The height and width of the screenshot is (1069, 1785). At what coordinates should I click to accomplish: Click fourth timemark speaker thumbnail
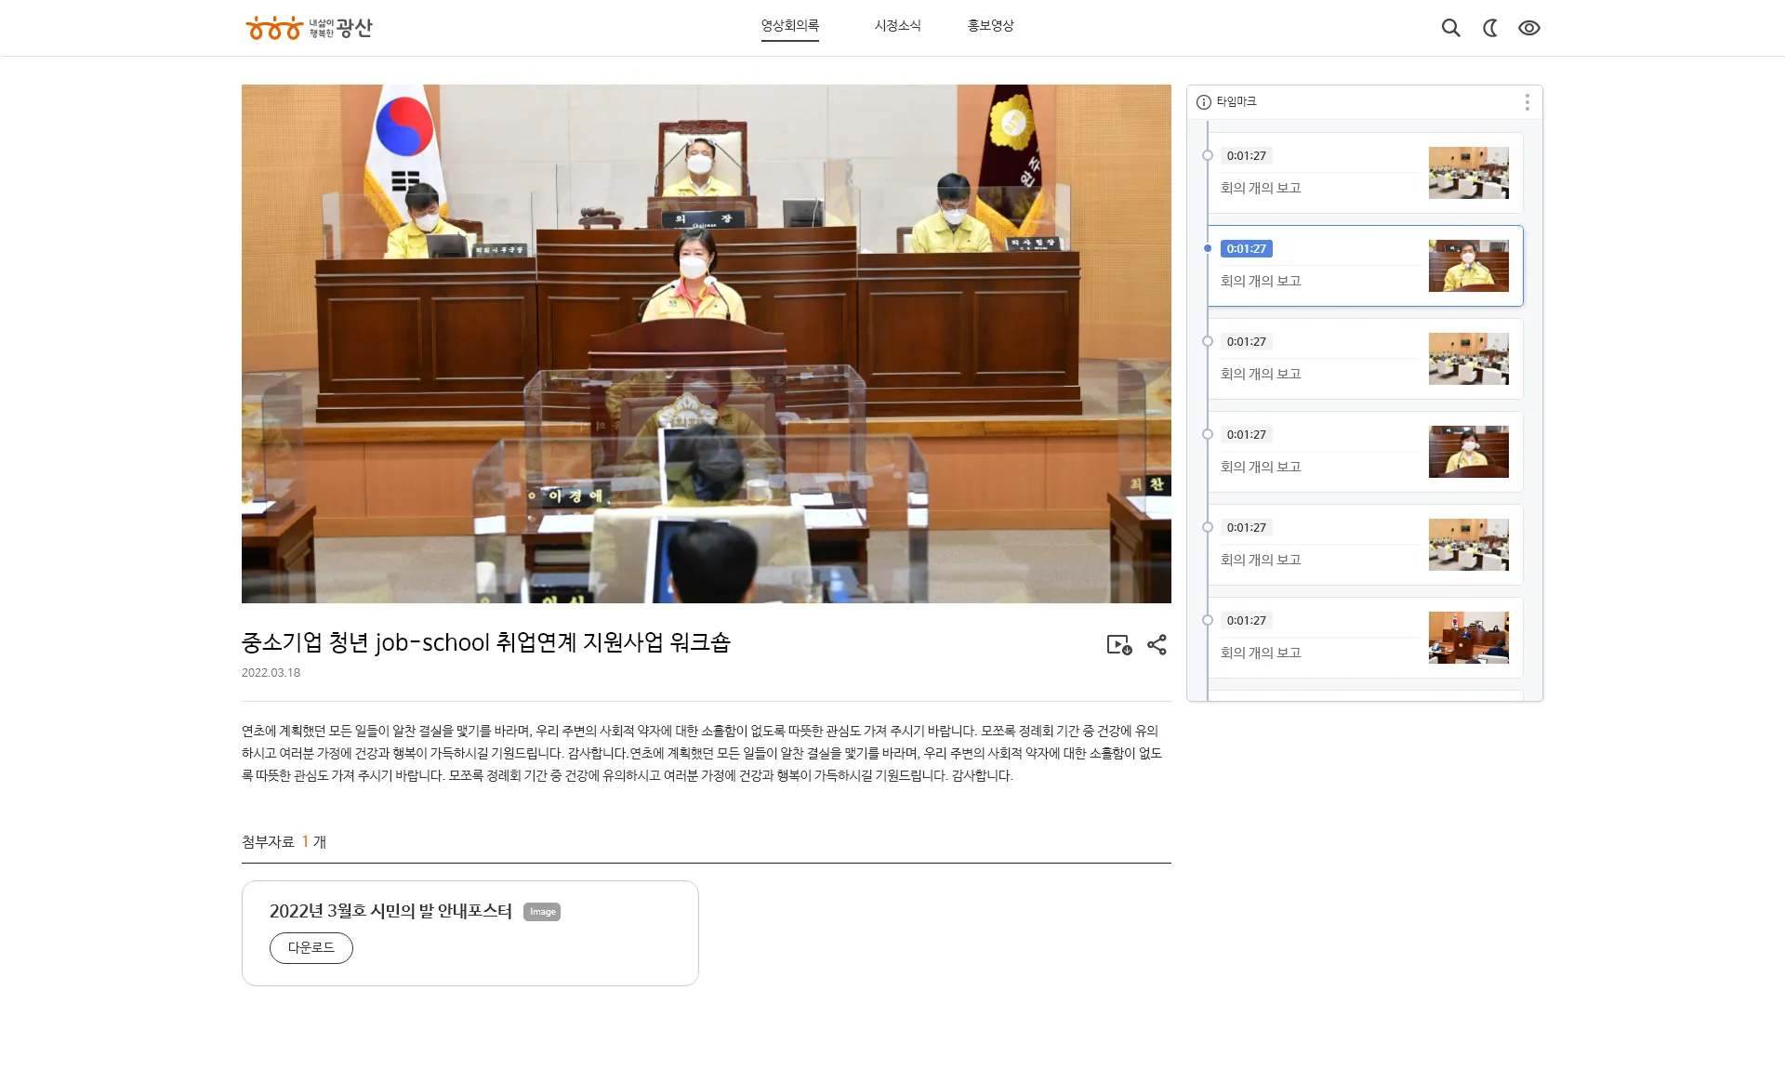click(1468, 452)
